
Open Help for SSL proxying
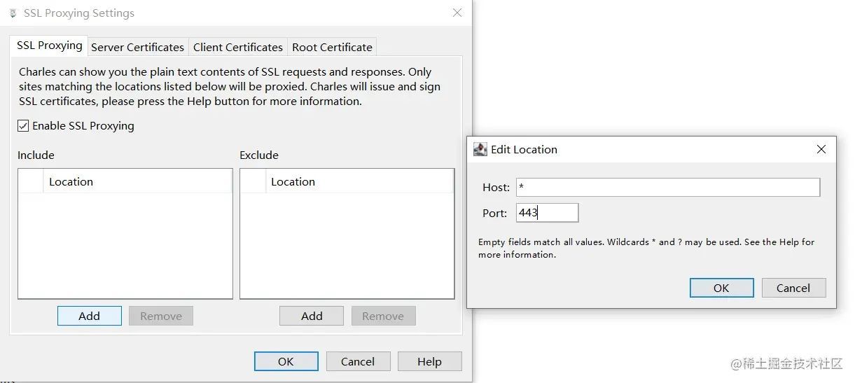429,361
